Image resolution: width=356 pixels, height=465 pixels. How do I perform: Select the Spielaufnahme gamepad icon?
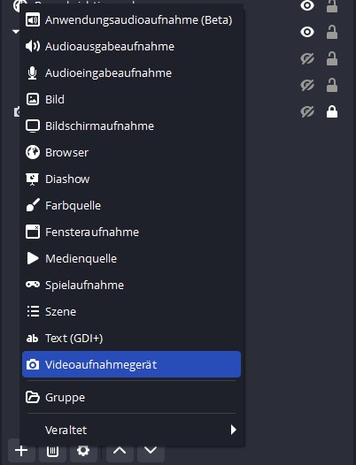(33, 285)
